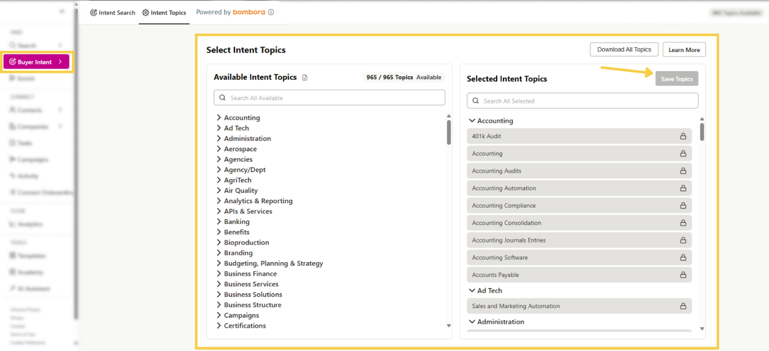Click the Learn More button
The width and height of the screenshot is (769, 351).
click(x=684, y=50)
